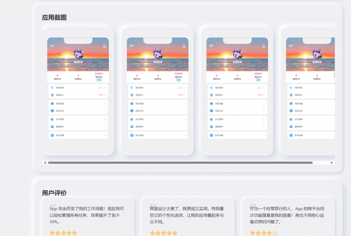Click the document icon beside 我的帖子
Screen dimensions: 351x236
(51, 95)
